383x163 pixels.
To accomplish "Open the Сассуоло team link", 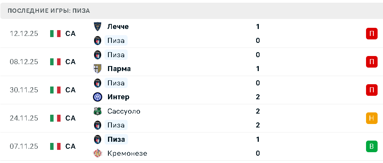I will [x=124, y=111].
